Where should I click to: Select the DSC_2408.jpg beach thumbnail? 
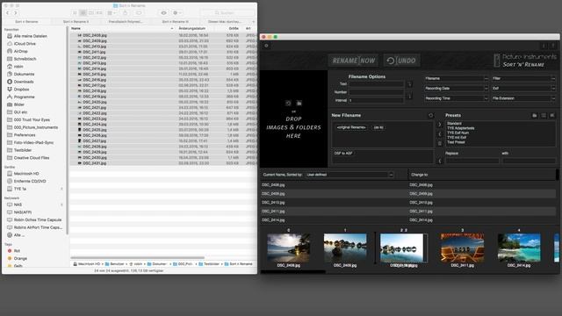click(x=289, y=248)
